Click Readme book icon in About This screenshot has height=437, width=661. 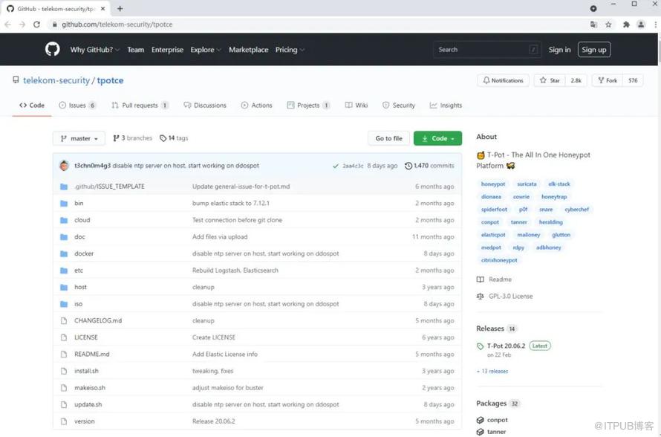[x=480, y=279]
